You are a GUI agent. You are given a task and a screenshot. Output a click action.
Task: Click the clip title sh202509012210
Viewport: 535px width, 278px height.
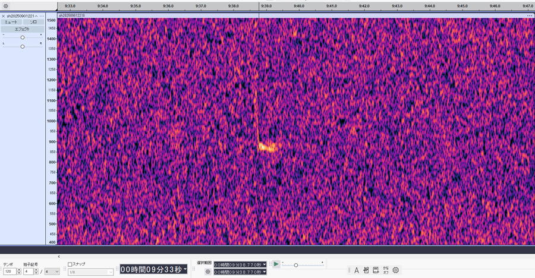click(72, 15)
